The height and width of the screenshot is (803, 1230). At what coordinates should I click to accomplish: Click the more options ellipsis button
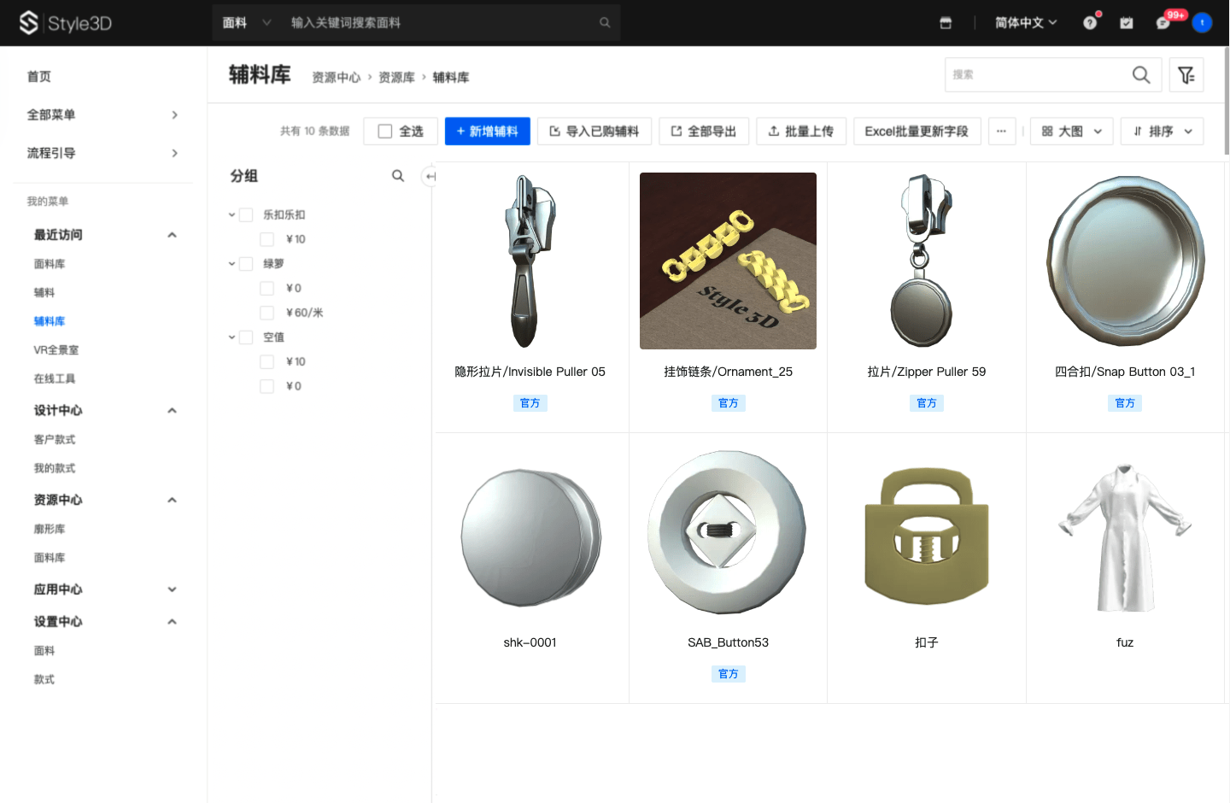tap(1001, 132)
